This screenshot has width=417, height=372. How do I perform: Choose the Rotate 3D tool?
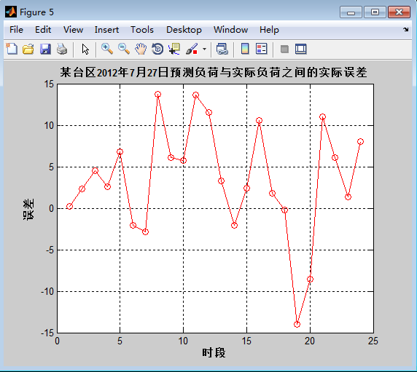157,49
